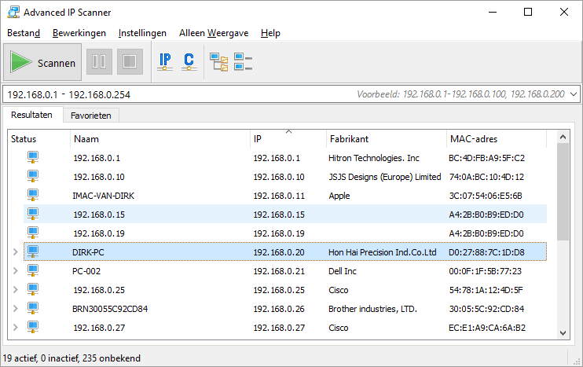The width and height of the screenshot is (583, 367).
Task: Open the Bewerkingen menu
Action: click(x=79, y=33)
